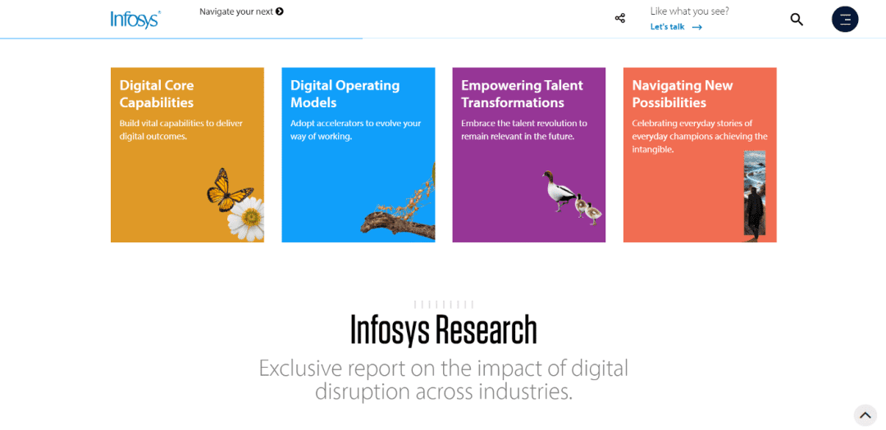The image size is (886, 430).
Task: Open the hamburger menu button
Action: tap(845, 19)
